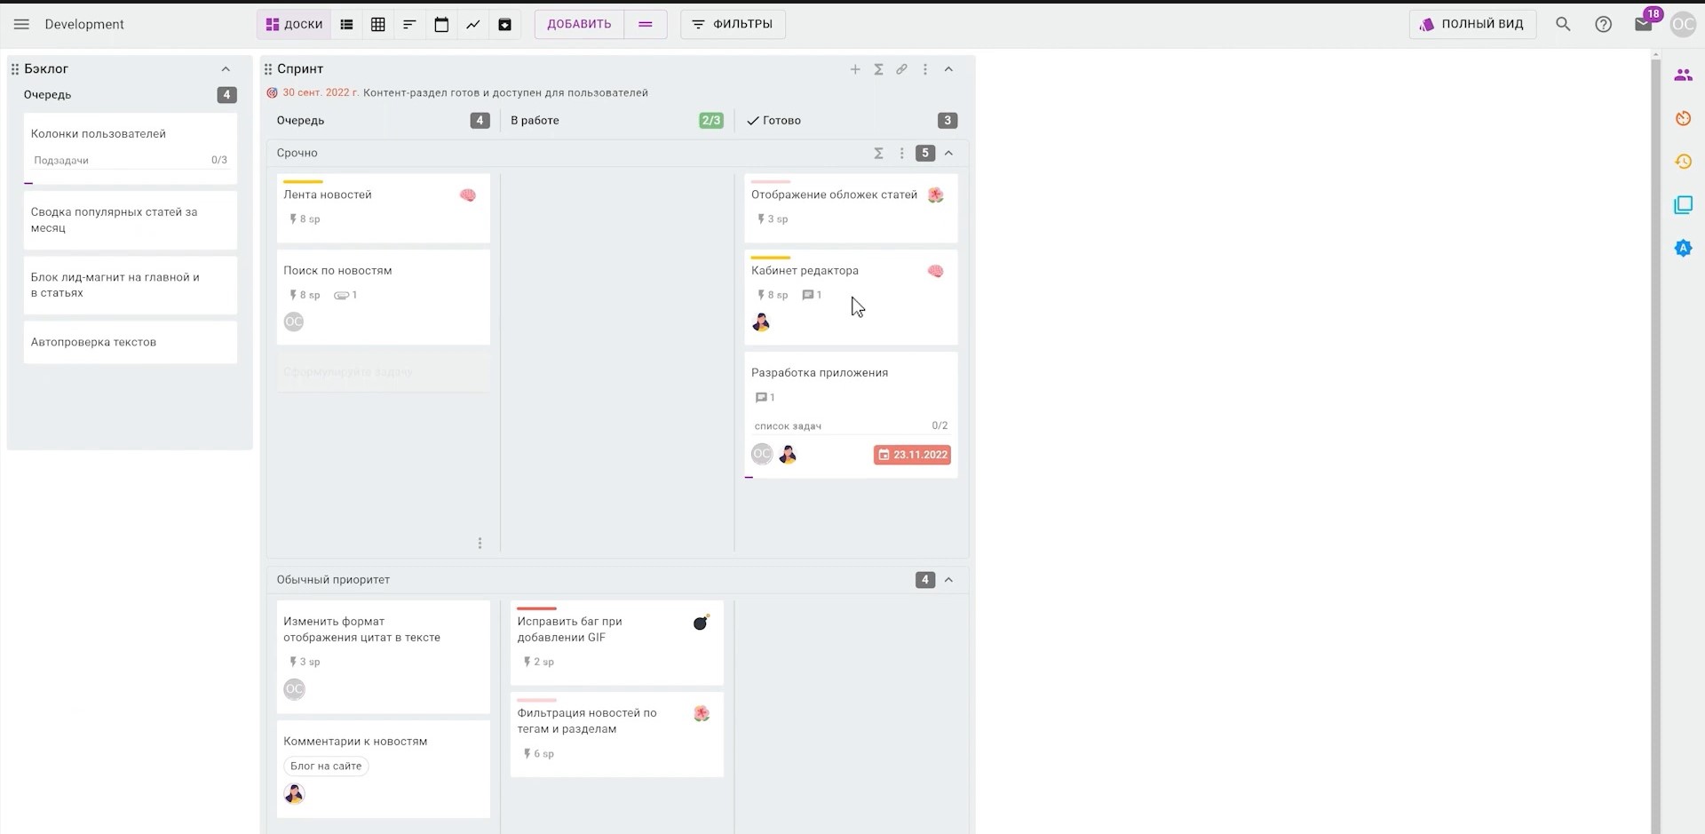Click the ДОБАВИТЬ button

point(579,24)
